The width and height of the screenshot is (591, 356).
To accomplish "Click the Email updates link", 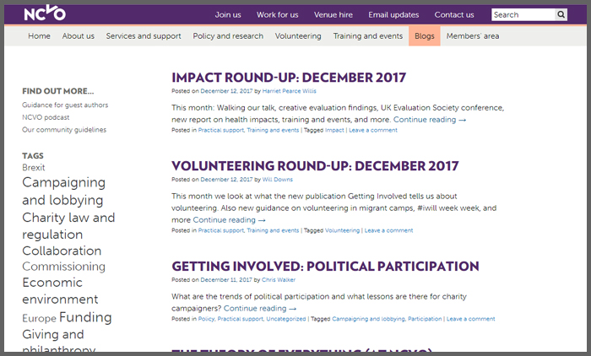I will (393, 14).
